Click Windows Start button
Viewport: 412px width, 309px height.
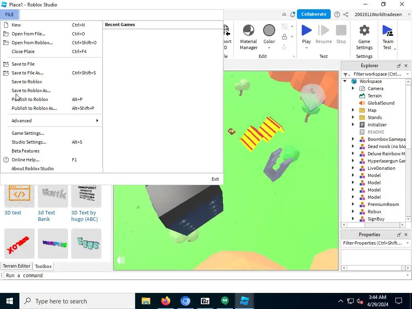pyautogui.click(x=10, y=301)
